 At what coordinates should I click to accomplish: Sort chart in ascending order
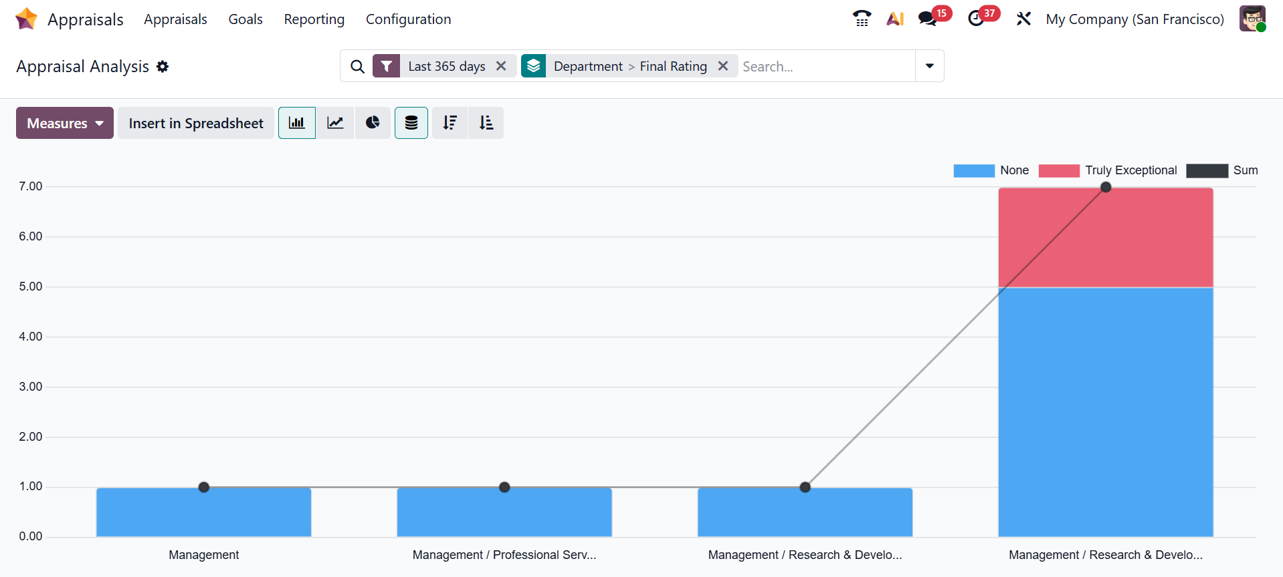(x=486, y=123)
